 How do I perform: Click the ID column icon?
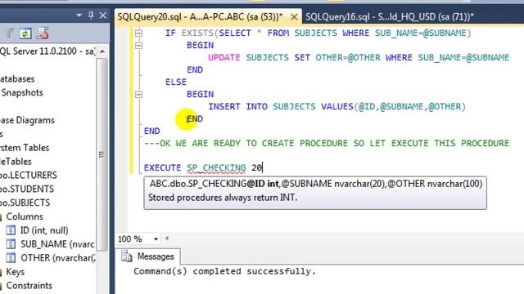tap(11, 230)
